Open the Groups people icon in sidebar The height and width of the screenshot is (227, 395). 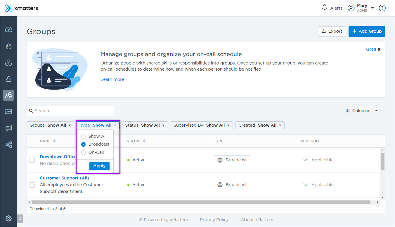click(x=8, y=95)
